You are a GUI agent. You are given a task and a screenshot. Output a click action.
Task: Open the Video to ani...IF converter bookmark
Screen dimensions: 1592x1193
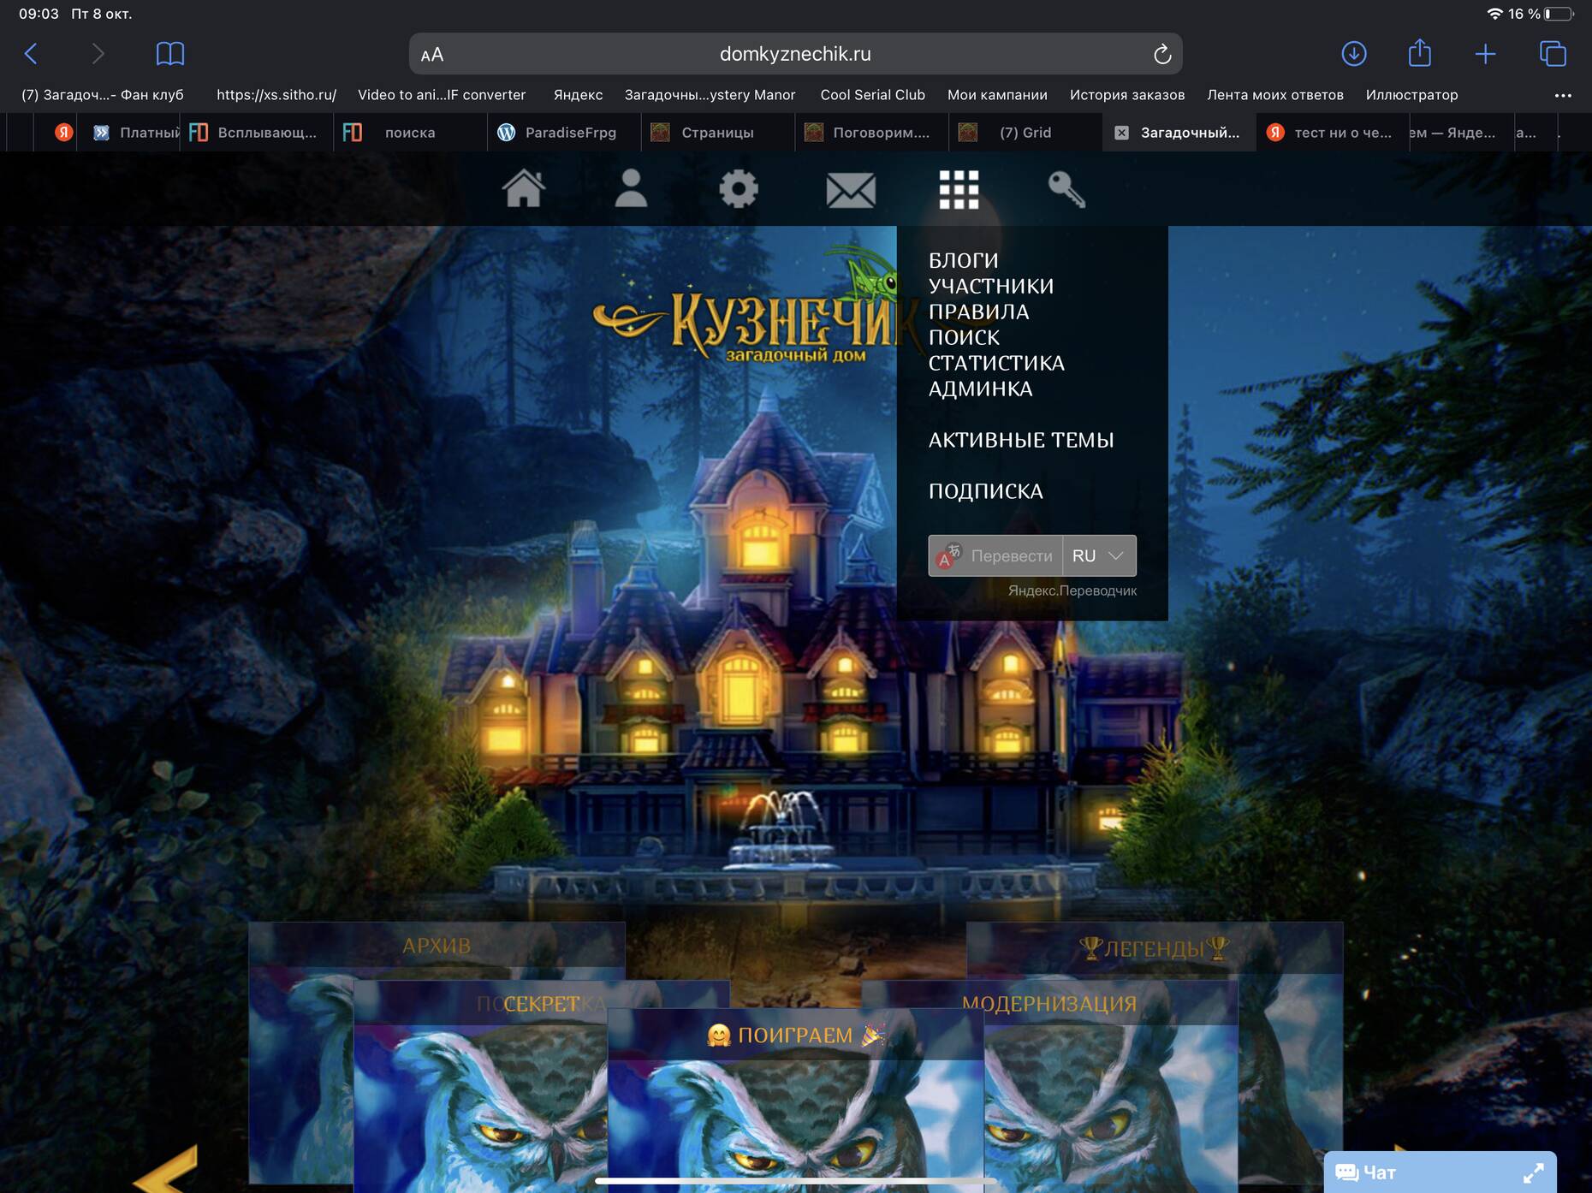(x=442, y=95)
